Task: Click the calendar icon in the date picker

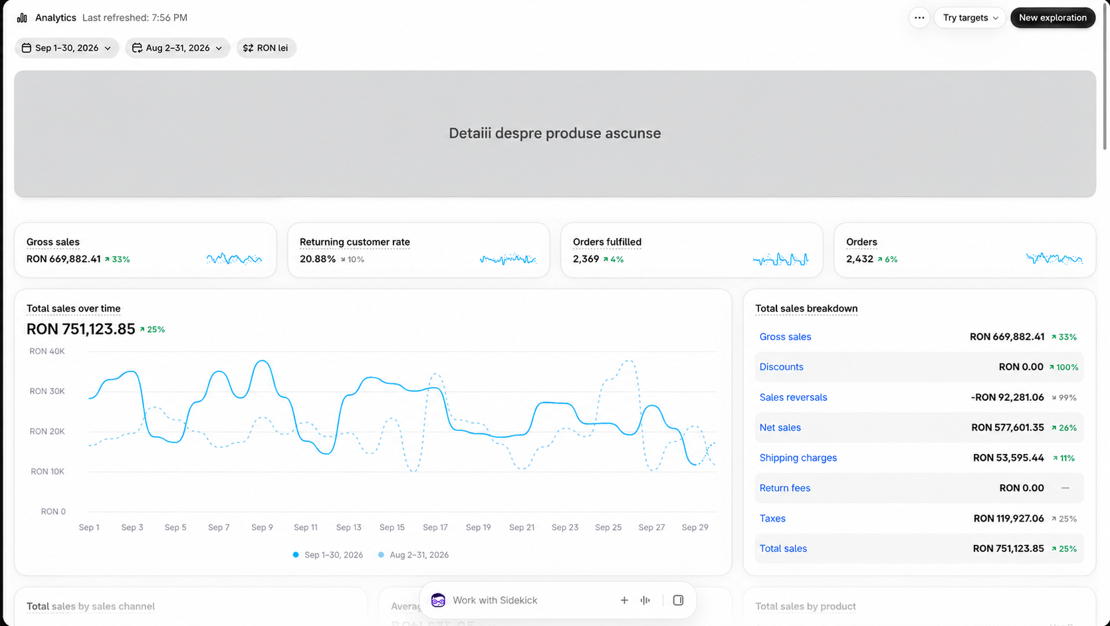Action: click(x=27, y=48)
